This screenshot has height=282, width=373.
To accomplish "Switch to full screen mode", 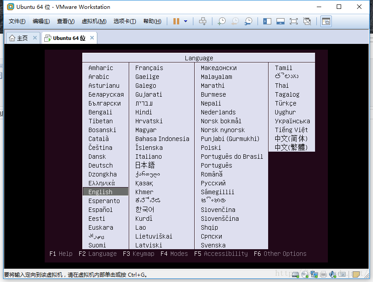I will 294,21.
